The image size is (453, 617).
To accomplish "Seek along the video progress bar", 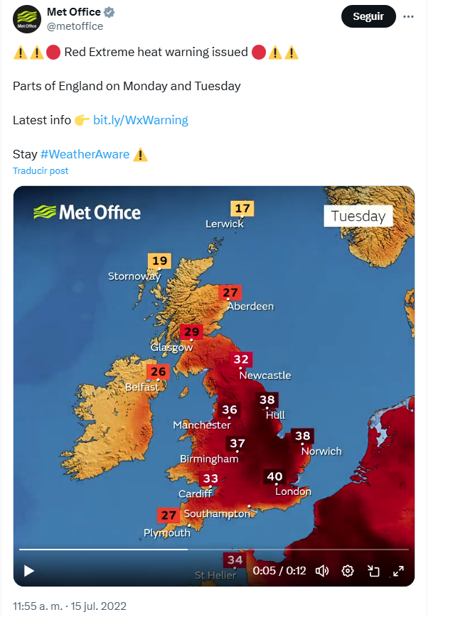I will (213, 549).
